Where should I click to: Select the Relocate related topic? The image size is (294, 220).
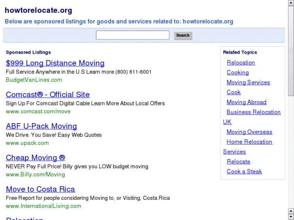pos(239,161)
